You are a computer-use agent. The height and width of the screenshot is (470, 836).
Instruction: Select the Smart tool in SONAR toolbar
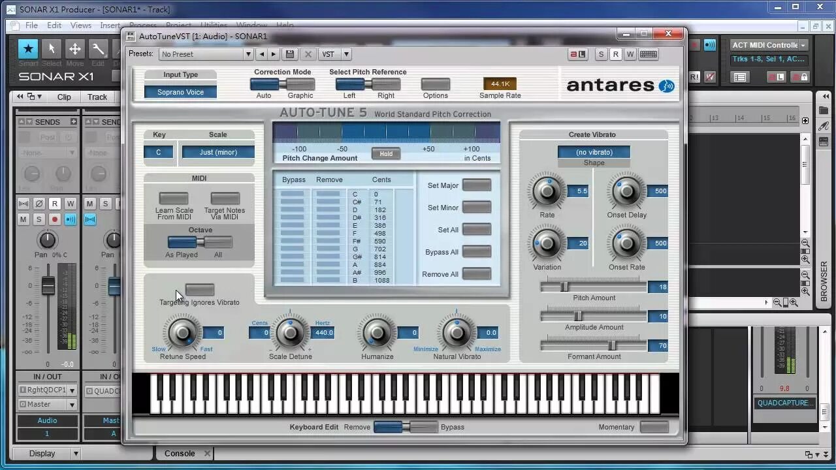(28, 49)
